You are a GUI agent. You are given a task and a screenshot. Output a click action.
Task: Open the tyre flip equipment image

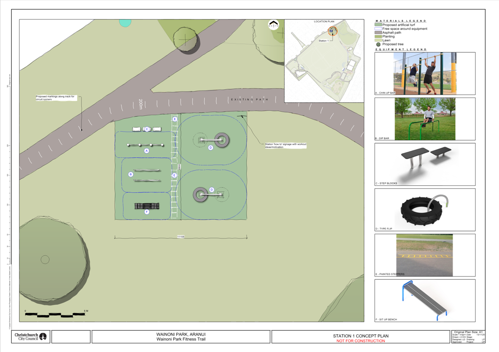pos(424,210)
